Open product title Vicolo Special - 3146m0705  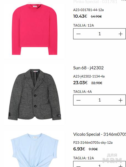99,134
